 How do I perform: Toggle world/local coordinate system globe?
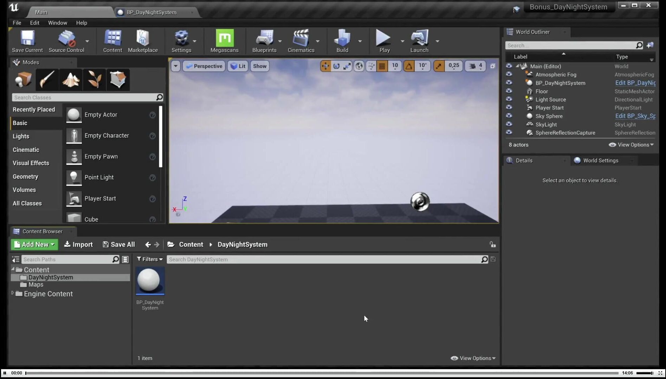[359, 66]
